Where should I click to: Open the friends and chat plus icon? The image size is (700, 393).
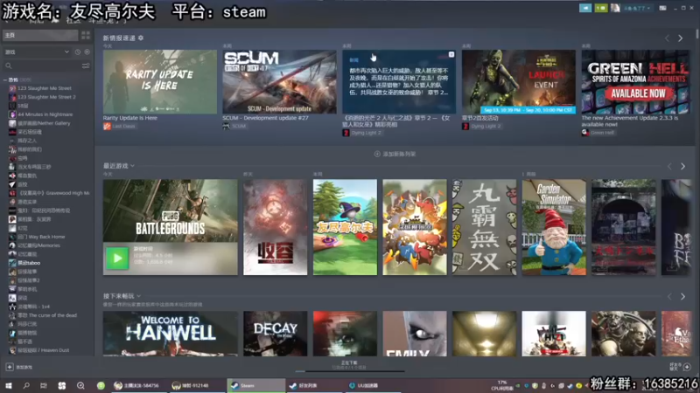coord(687,367)
